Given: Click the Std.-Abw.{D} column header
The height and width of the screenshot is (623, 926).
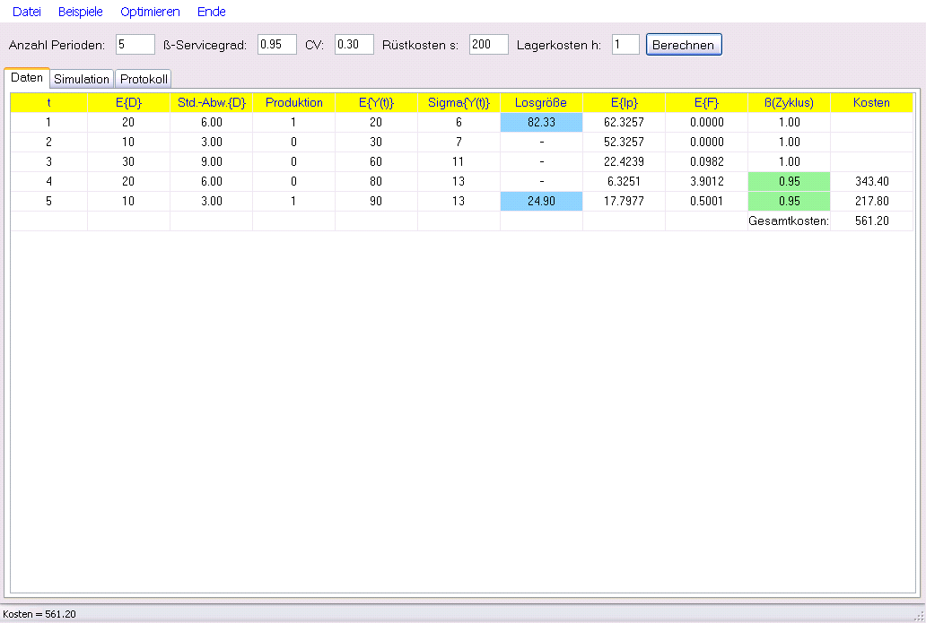Looking at the screenshot, I should point(211,102).
